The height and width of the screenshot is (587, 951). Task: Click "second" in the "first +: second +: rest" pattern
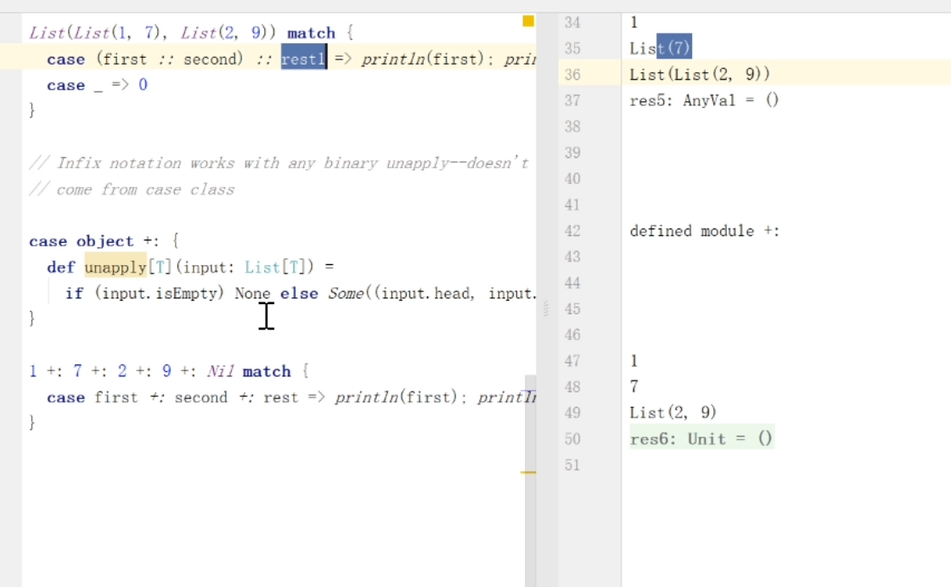200,398
